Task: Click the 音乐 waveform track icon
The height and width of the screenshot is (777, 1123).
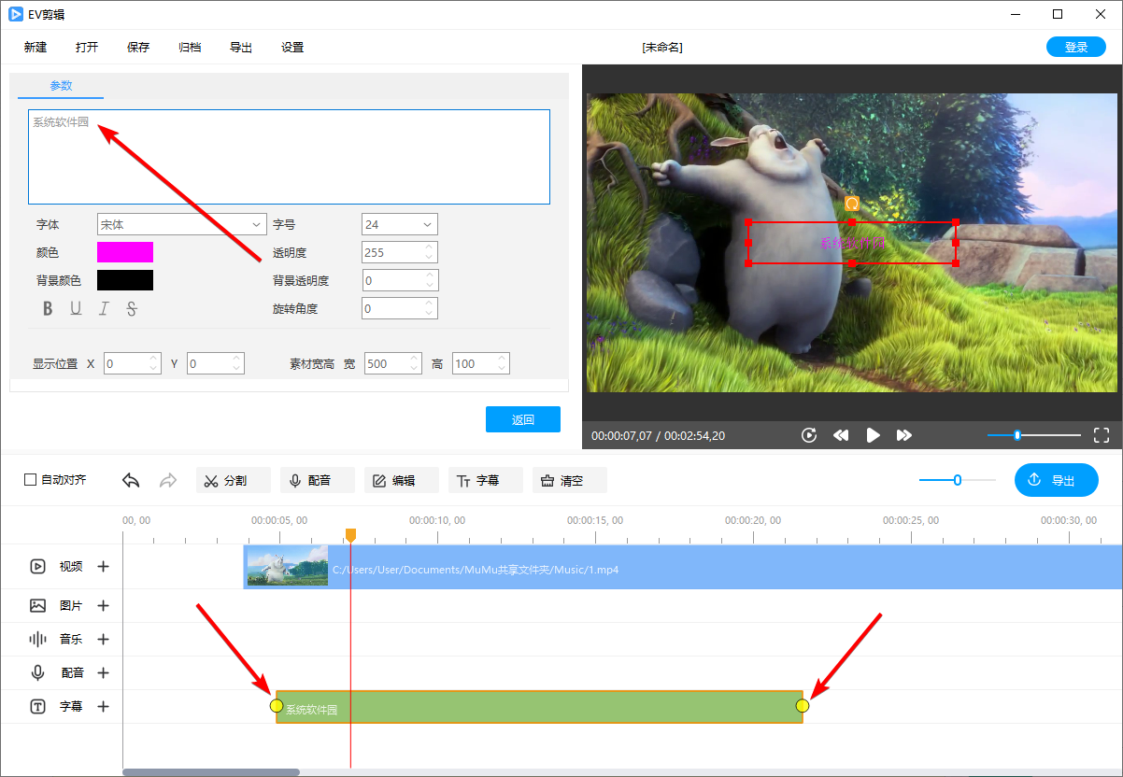Action: click(x=37, y=639)
